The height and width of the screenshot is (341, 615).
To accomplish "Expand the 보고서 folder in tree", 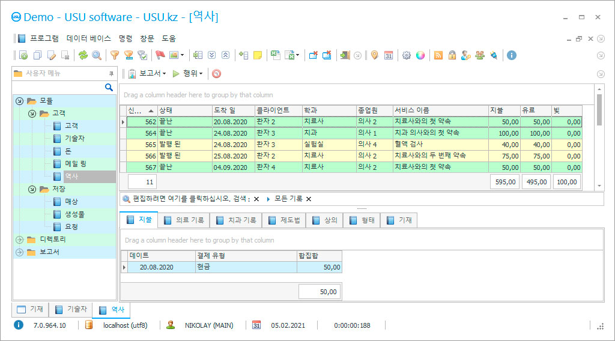I will pos(19,252).
